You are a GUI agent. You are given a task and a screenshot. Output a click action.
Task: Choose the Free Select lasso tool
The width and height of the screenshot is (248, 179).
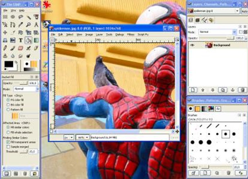pos(21,16)
